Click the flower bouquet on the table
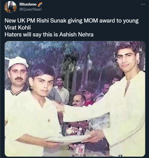The image size is (149, 158). tap(72, 130)
